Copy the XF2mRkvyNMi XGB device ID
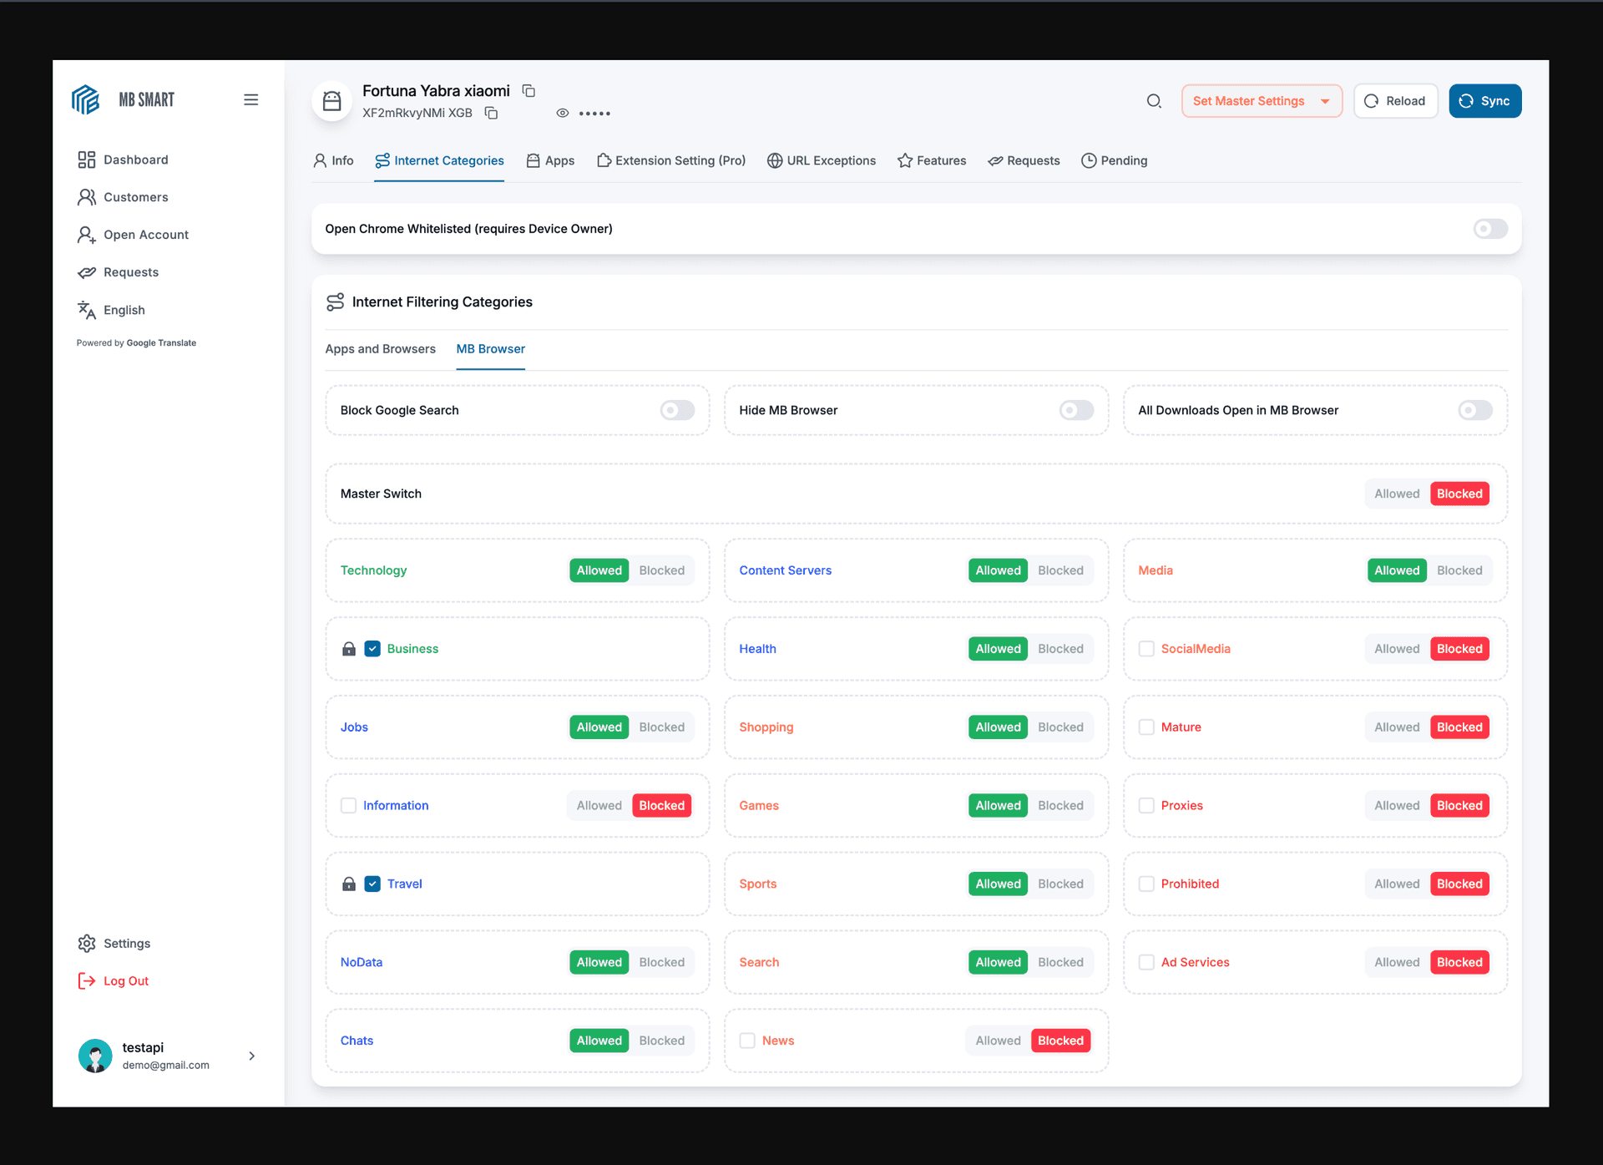The height and width of the screenshot is (1165, 1603). 492,113
